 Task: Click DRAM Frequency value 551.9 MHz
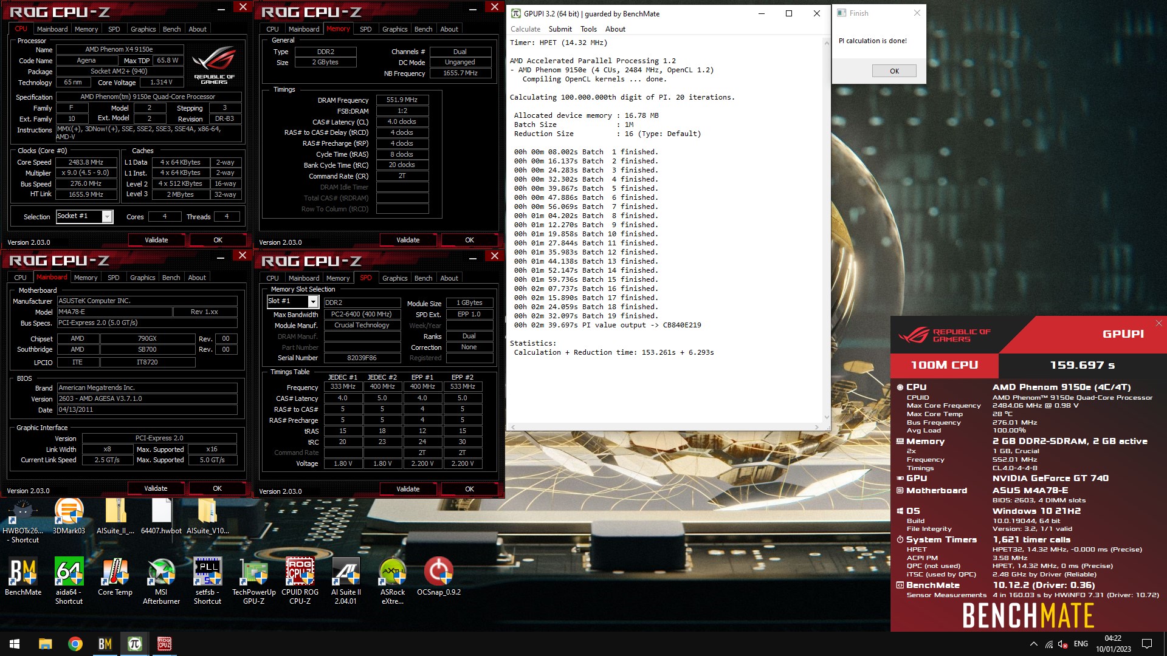click(x=402, y=100)
